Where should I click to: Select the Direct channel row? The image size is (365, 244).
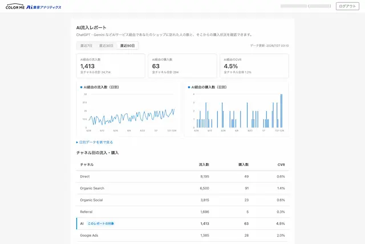[x=182, y=176]
